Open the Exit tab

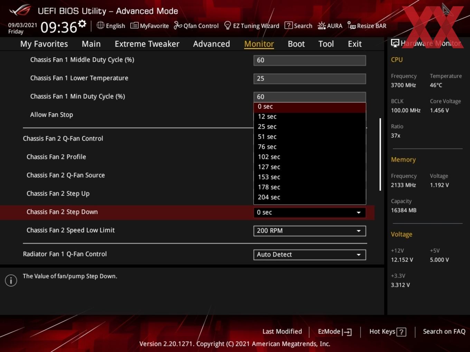[x=355, y=44]
